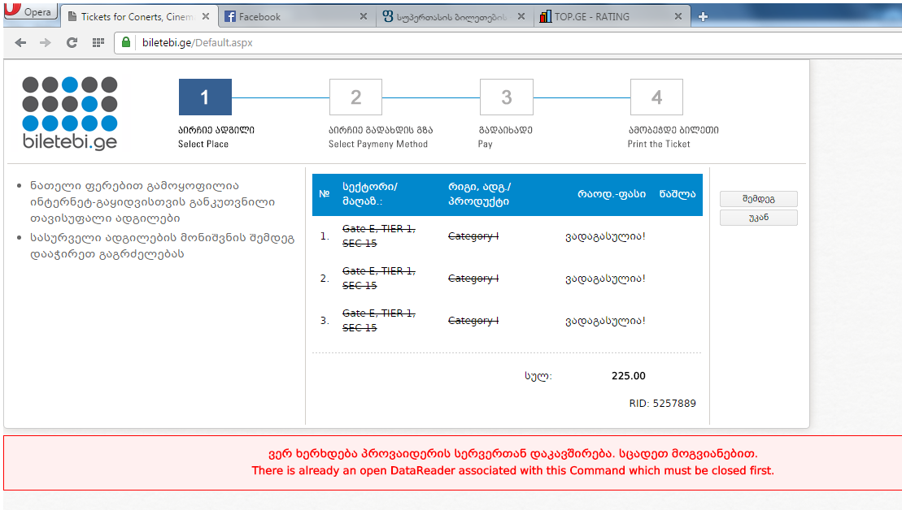Click Category I in row 1
Image resolution: width=902 pixels, height=510 pixels.
click(x=473, y=236)
